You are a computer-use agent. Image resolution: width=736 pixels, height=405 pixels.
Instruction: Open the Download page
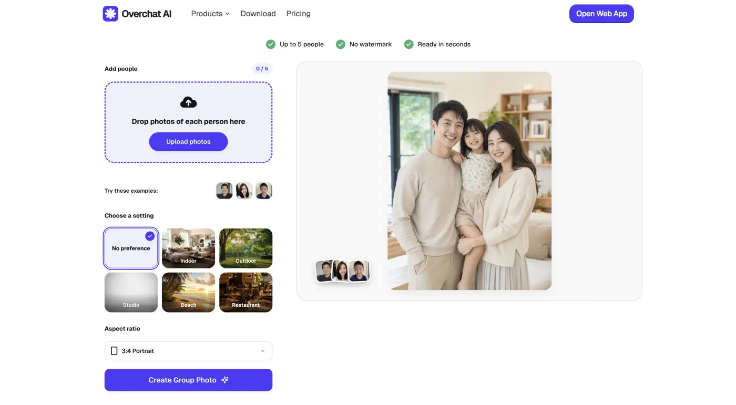click(258, 14)
